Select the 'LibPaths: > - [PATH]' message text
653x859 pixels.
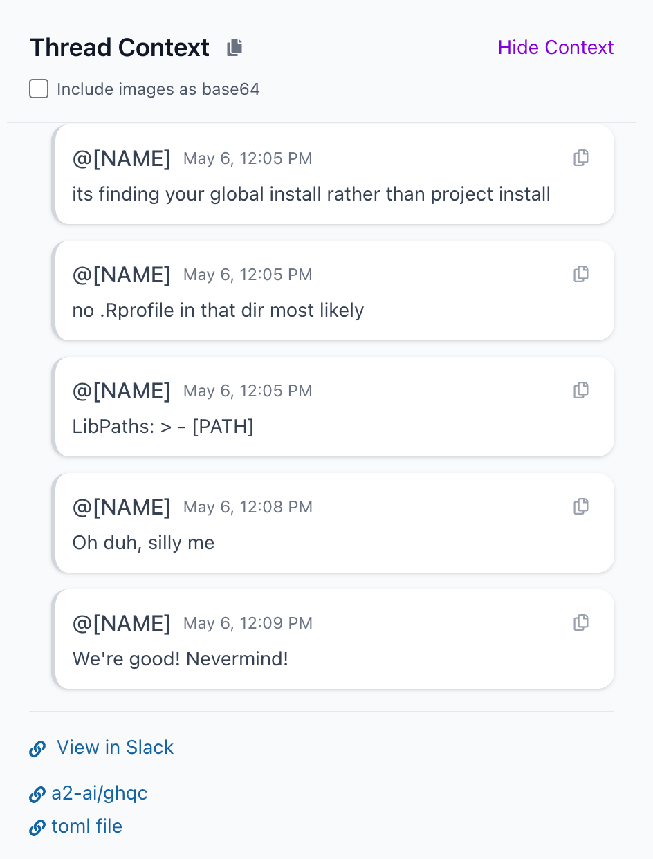tap(163, 427)
